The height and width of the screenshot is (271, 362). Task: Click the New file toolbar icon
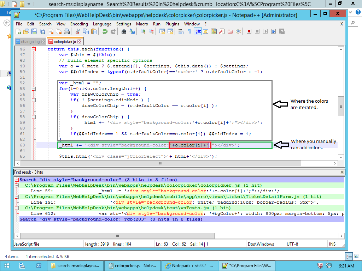tap(18, 31)
